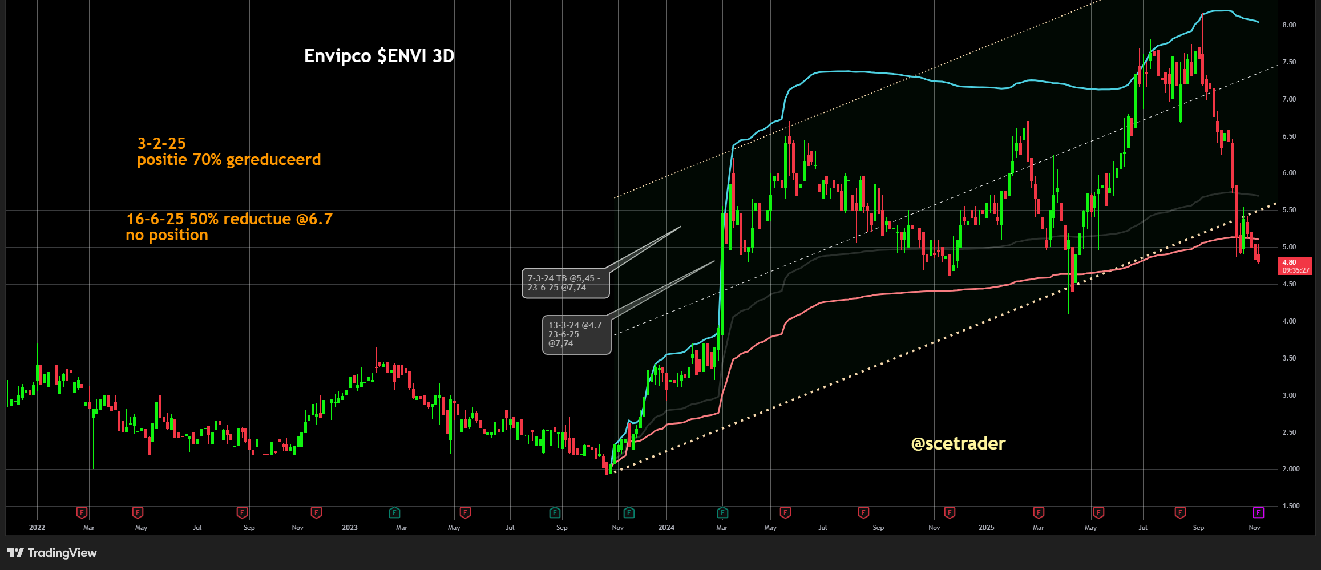Select the red earnings marker after Nov 2024
This screenshot has width=1321, height=570.
pyautogui.click(x=950, y=512)
